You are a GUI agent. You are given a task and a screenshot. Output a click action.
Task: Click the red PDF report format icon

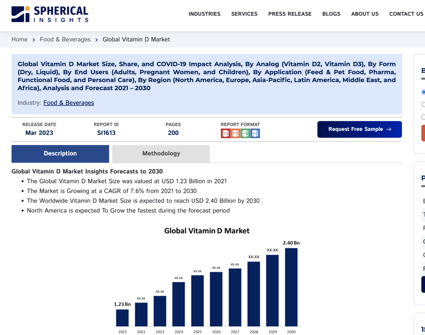pos(225,133)
